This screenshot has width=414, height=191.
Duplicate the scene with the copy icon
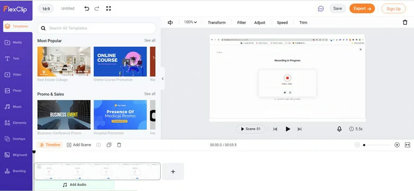click(109, 144)
